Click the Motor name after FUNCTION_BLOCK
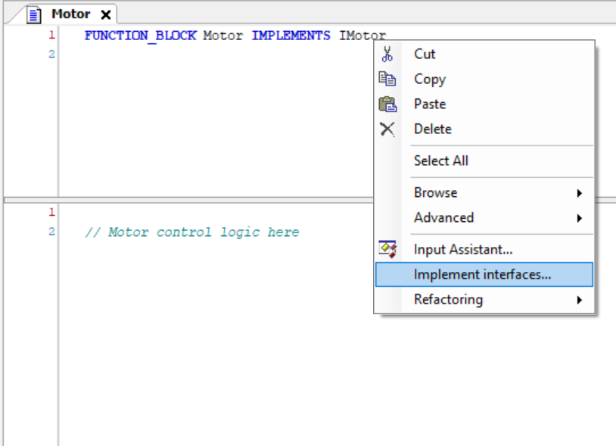The width and height of the screenshot is (616, 446). pyautogui.click(x=222, y=36)
